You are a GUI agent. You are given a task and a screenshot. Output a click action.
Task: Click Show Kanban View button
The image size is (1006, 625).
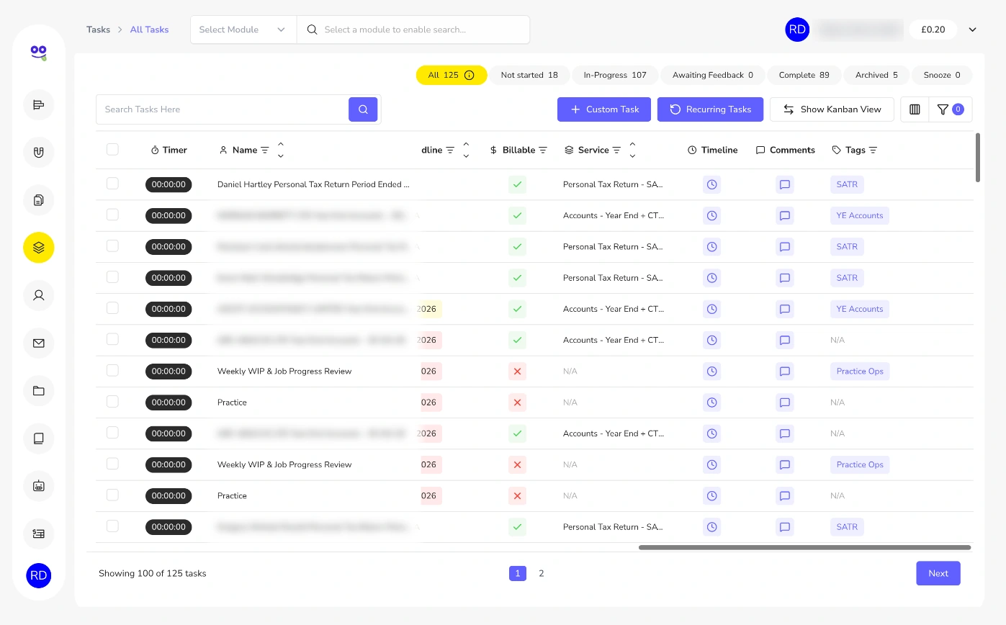click(832, 109)
